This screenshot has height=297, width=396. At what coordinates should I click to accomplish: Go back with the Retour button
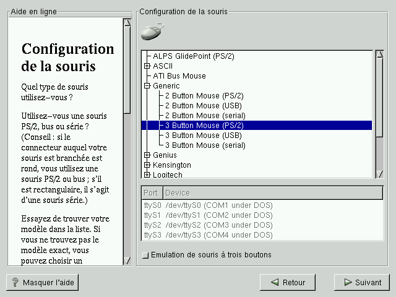coord(287,282)
